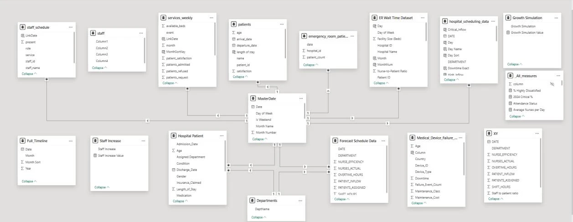Open MasterDate table more options ellipsis
This screenshot has height=222, width=573.
(301, 98)
